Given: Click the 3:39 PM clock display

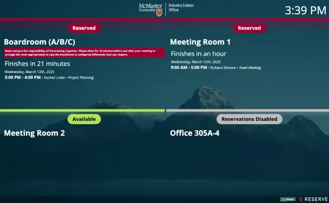Looking at the screenshot, I should 305,10.
